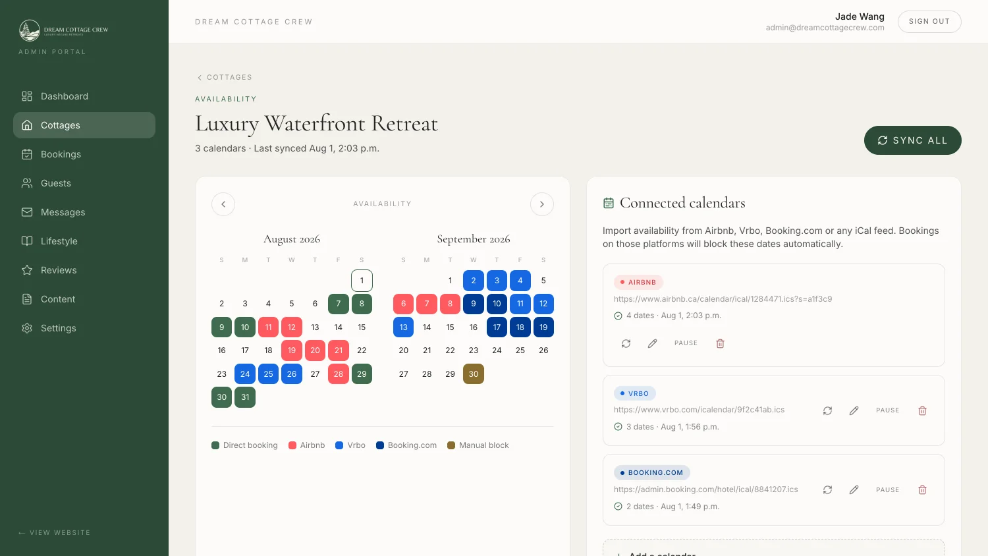Click the Airbnb iCal feed URL
Image resolution: width=988 pixels, height=556 pixels.
coord(723,299)
